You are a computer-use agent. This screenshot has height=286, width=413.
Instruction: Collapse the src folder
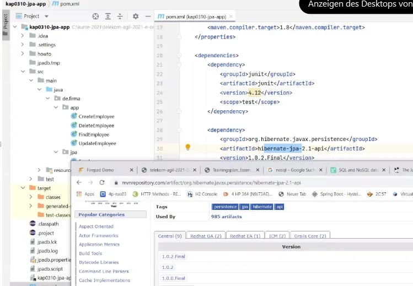23,72
